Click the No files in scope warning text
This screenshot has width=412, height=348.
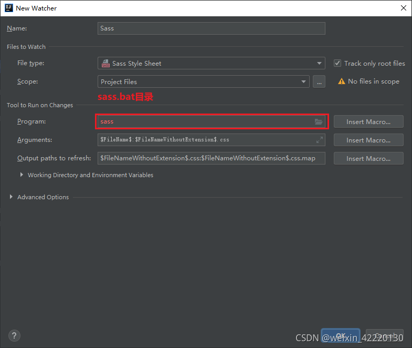[x=373, y=81]
